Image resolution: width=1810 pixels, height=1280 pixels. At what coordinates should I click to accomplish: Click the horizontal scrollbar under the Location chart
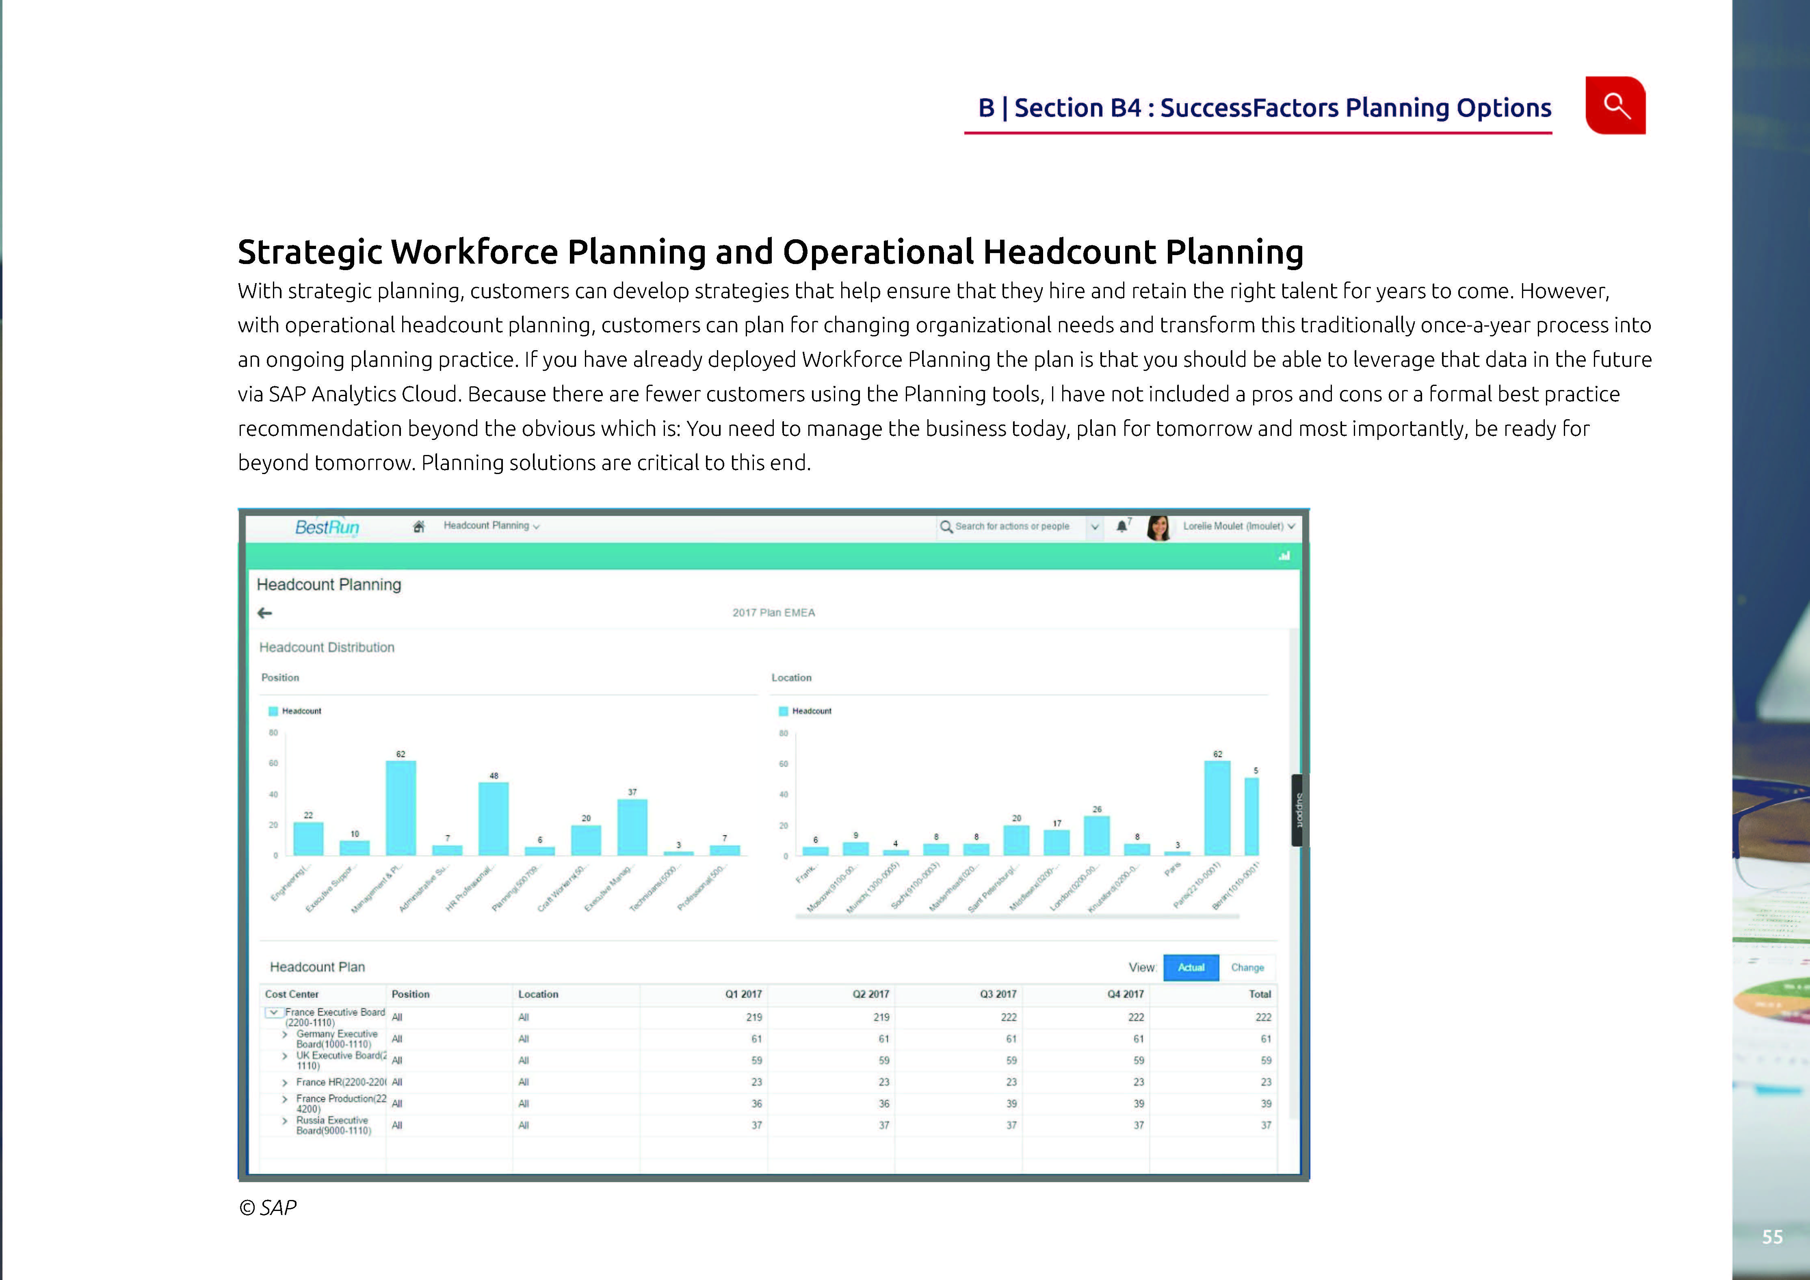click(1017, 917)
